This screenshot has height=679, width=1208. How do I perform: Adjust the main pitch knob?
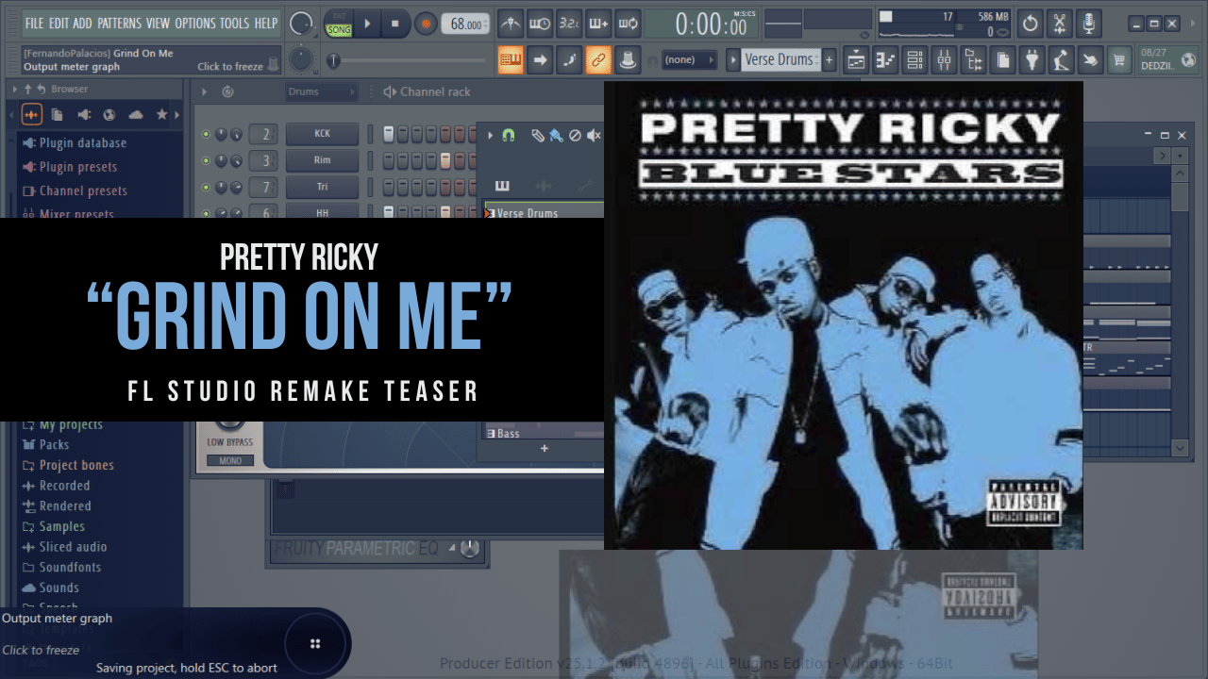click(x=301, y=60)
